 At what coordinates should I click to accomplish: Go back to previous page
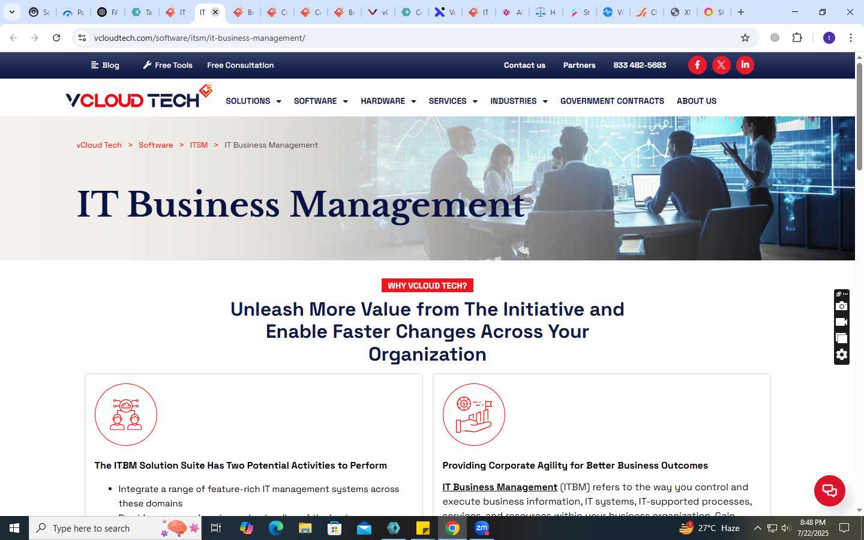(x=13, y=38)
